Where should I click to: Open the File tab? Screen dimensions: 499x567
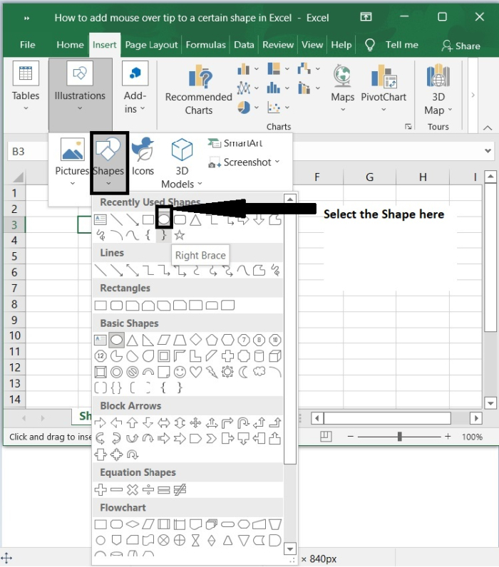coord(28,45)
